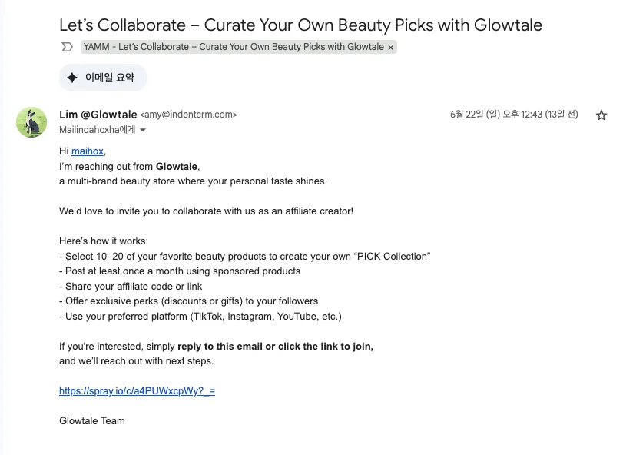Click the Mailindahoxha에게 recipient text
This screenshot has width=623, height=455.
[x=97, y=131]
